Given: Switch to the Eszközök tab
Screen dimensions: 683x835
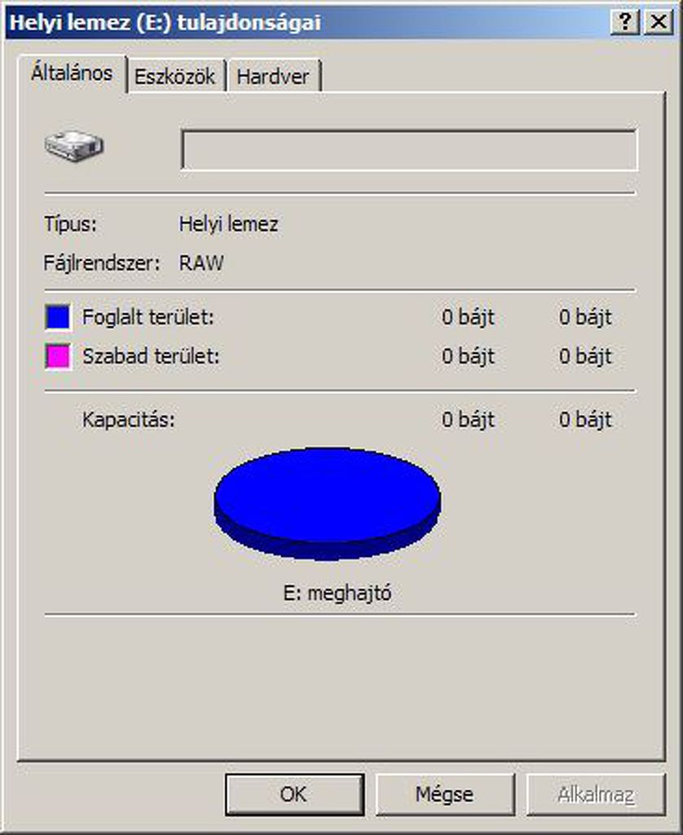Looking at the screenshot, I should point(175,77).
